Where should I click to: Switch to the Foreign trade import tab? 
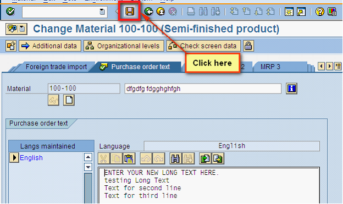point(56,67)
